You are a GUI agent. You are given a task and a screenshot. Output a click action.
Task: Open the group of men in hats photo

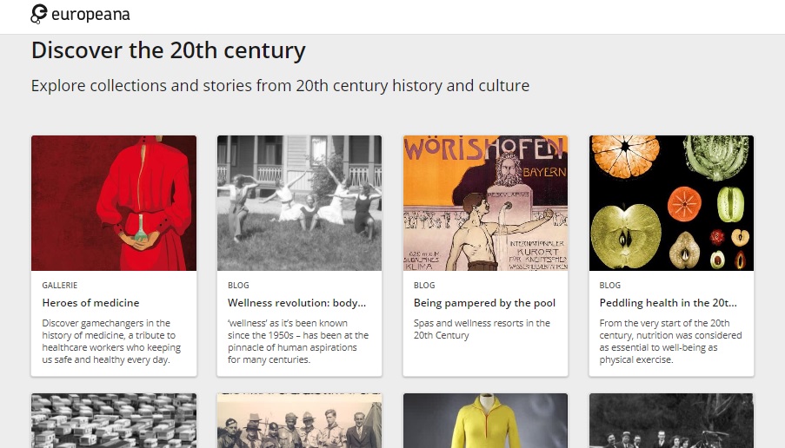299,420
